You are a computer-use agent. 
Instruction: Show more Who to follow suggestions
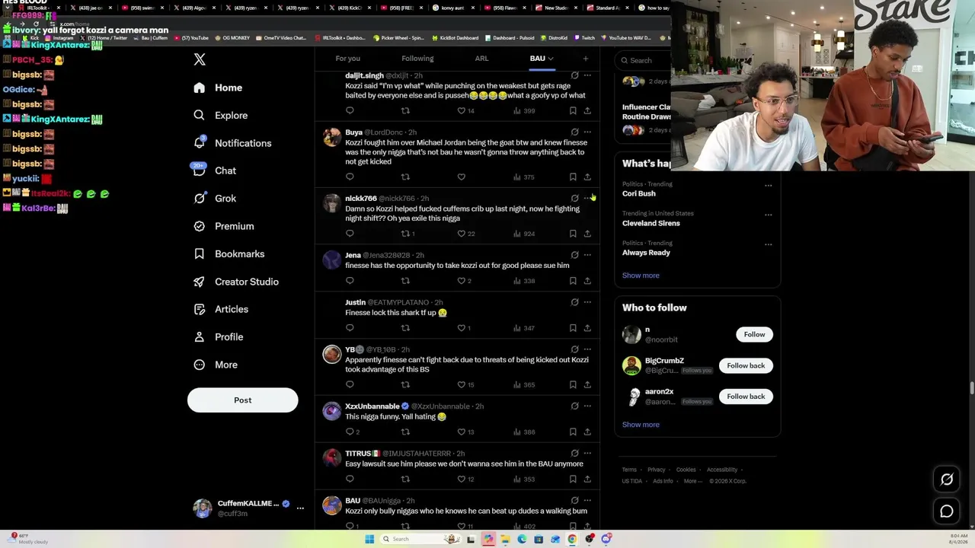coord(641,425)
